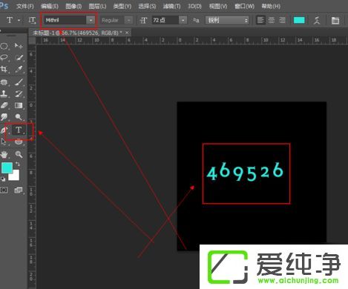The height and width of the screenshot is (289, 348).
Task: Reset to default foreground and background colors
Action: pos(3,179)
